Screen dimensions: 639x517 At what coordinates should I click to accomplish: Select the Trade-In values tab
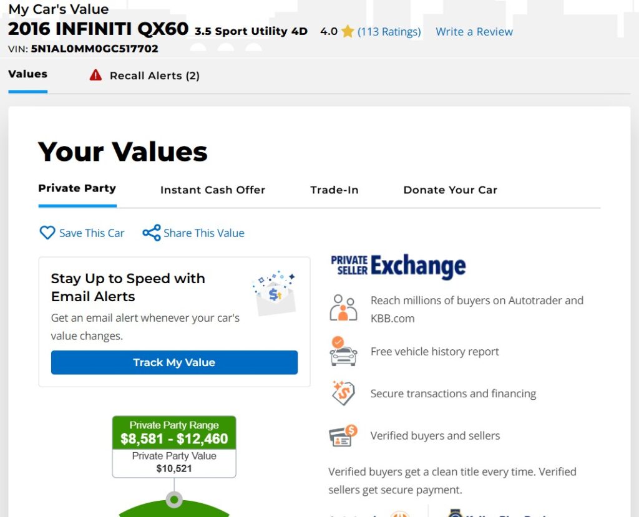point(334,190)
